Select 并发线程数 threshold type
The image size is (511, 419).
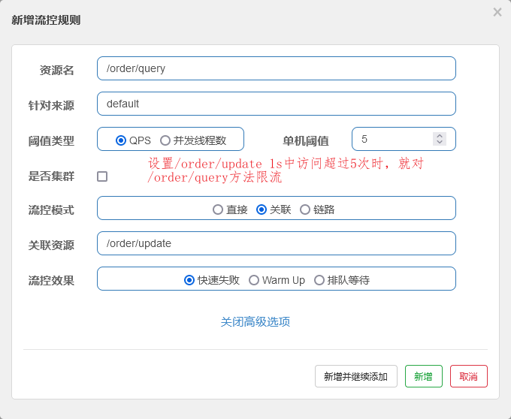tap(165, 140)
